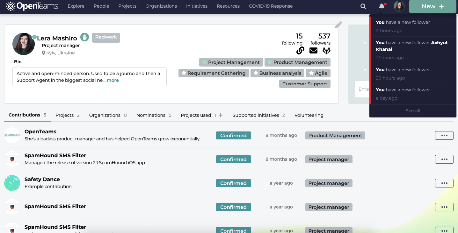Open options for fourth SpamHound SMS Filter row
Screen dimensions: 458x233
pos(444,207)
